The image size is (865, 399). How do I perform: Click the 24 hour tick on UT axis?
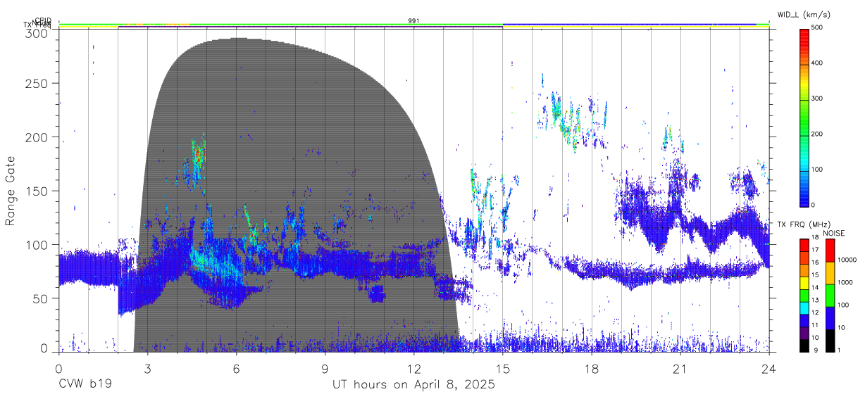point(769,368)
